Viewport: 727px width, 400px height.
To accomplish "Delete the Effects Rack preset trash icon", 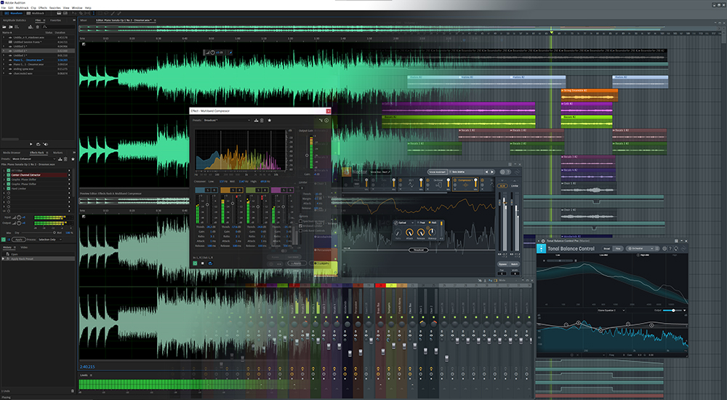I will (65, 159).
